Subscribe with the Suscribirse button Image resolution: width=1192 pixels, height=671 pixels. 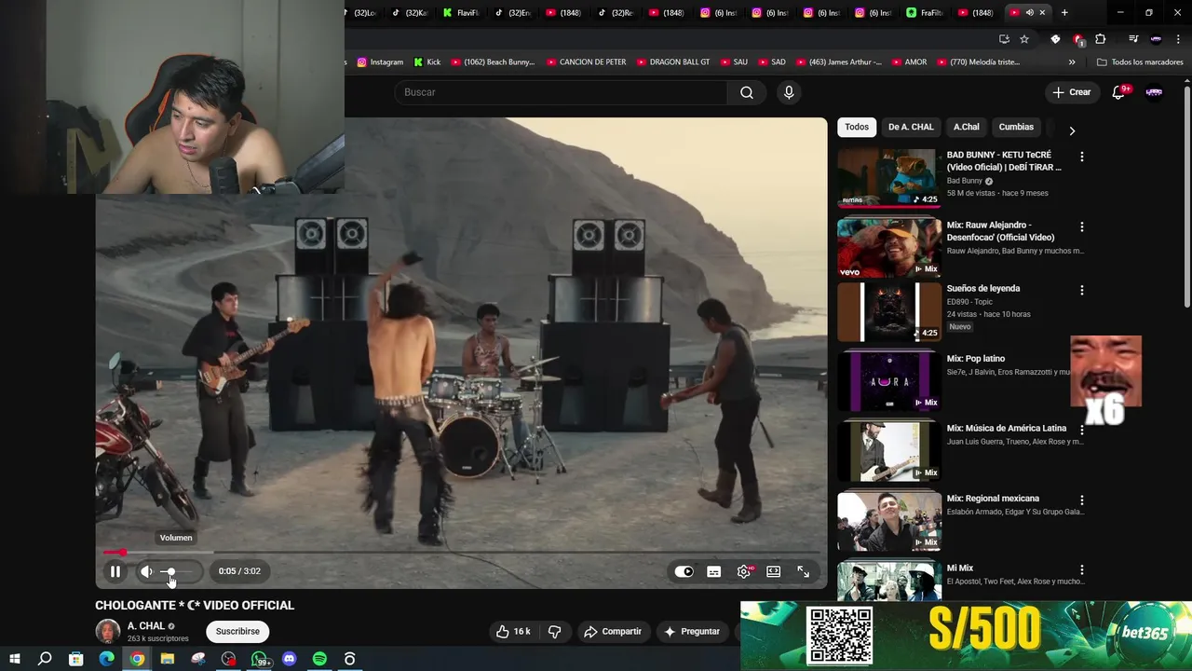(x=237, y=632)
